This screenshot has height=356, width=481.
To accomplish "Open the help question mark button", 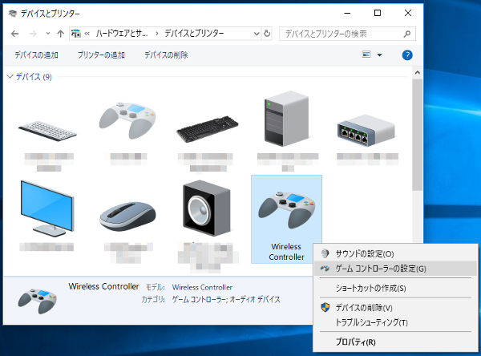I will pos(406,55).
